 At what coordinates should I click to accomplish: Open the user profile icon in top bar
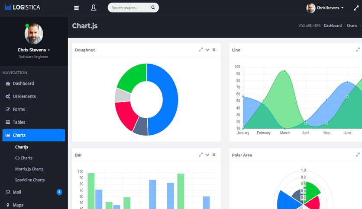(94, 8)
